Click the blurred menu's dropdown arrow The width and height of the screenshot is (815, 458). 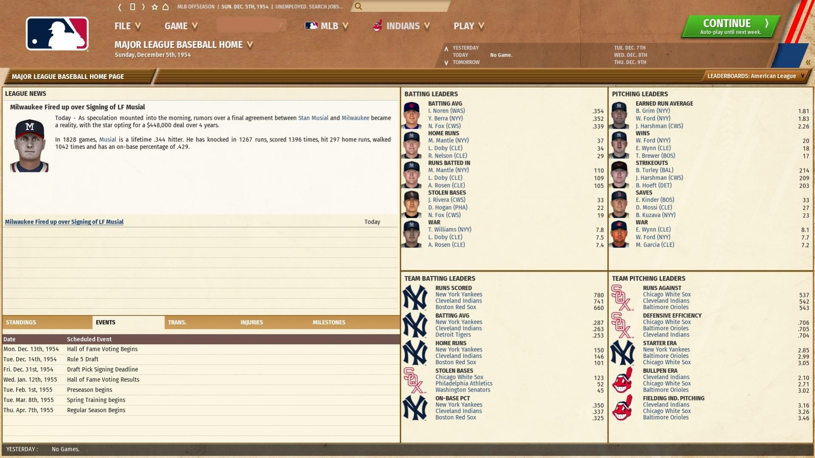click(281, 26)
